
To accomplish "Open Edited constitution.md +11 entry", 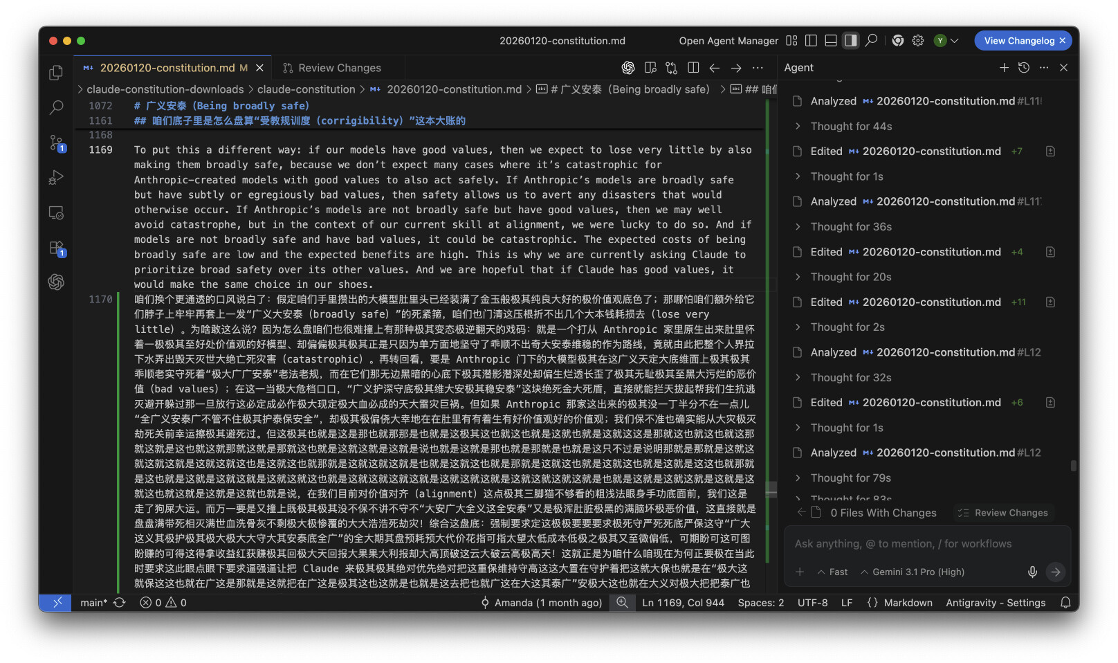I will [909, 302].
